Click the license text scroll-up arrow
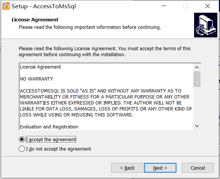Viewport: 220px width, 179px height. coord(197,67)
